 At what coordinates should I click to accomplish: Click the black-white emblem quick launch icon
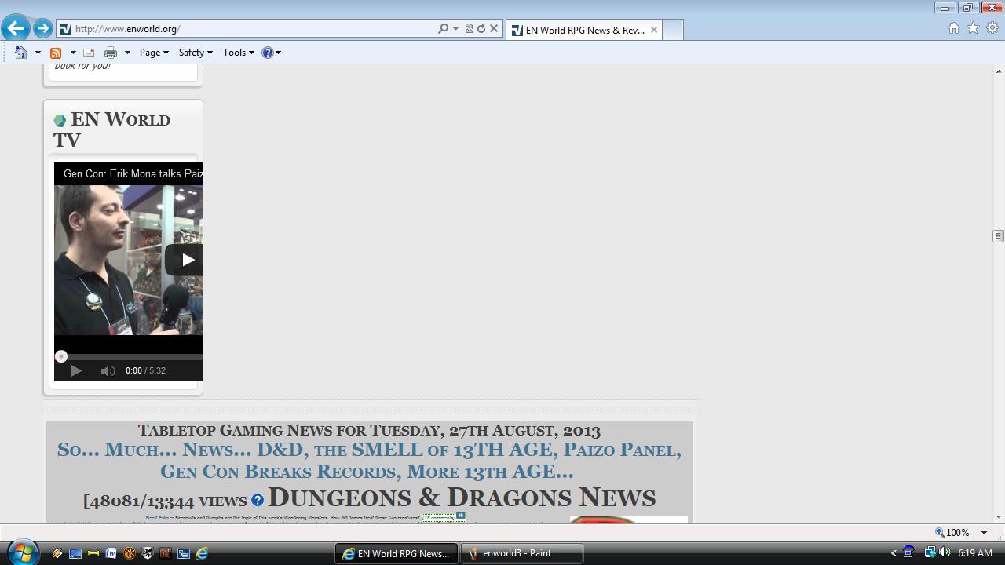pos(148,553)
